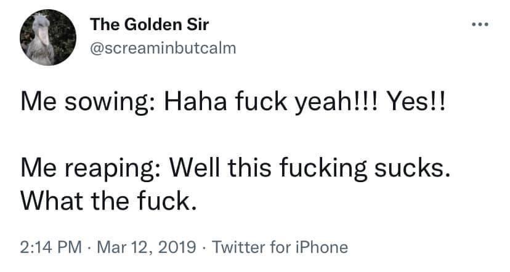Viewport: 510px width, 272px height.
Task: Click the @screaminbutcalm handle
Action: point(163,49)
